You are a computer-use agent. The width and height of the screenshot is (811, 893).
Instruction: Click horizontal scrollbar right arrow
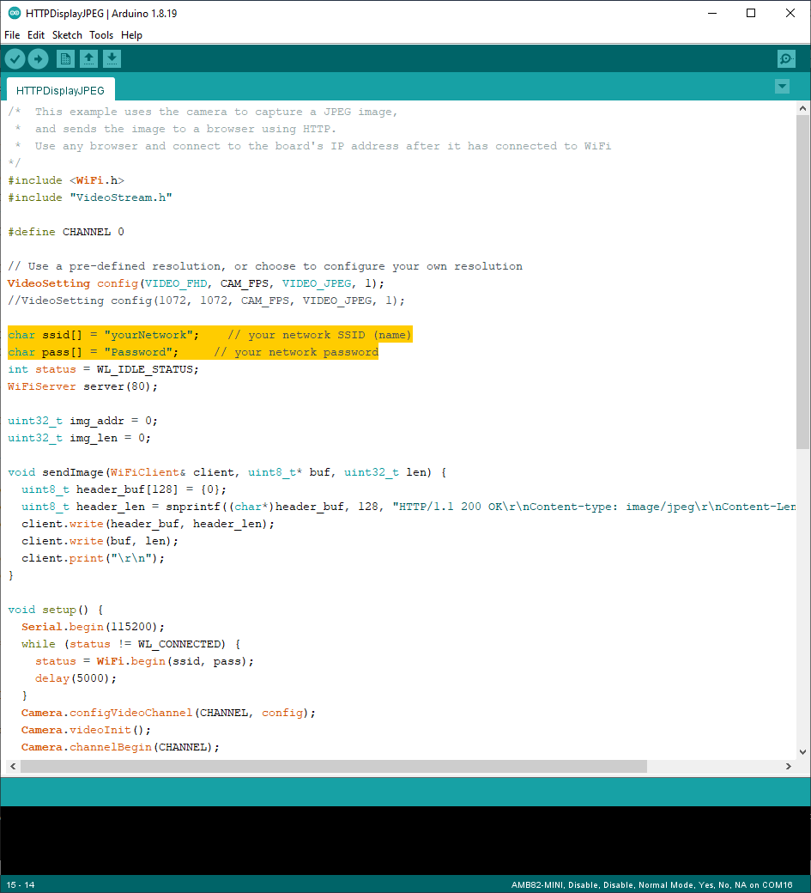pos(788,767)
